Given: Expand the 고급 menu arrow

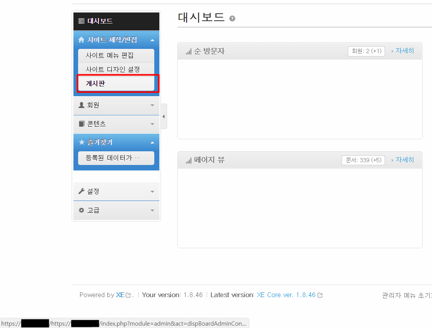Looking at the screenshot, I should click(x=152, y=210).
